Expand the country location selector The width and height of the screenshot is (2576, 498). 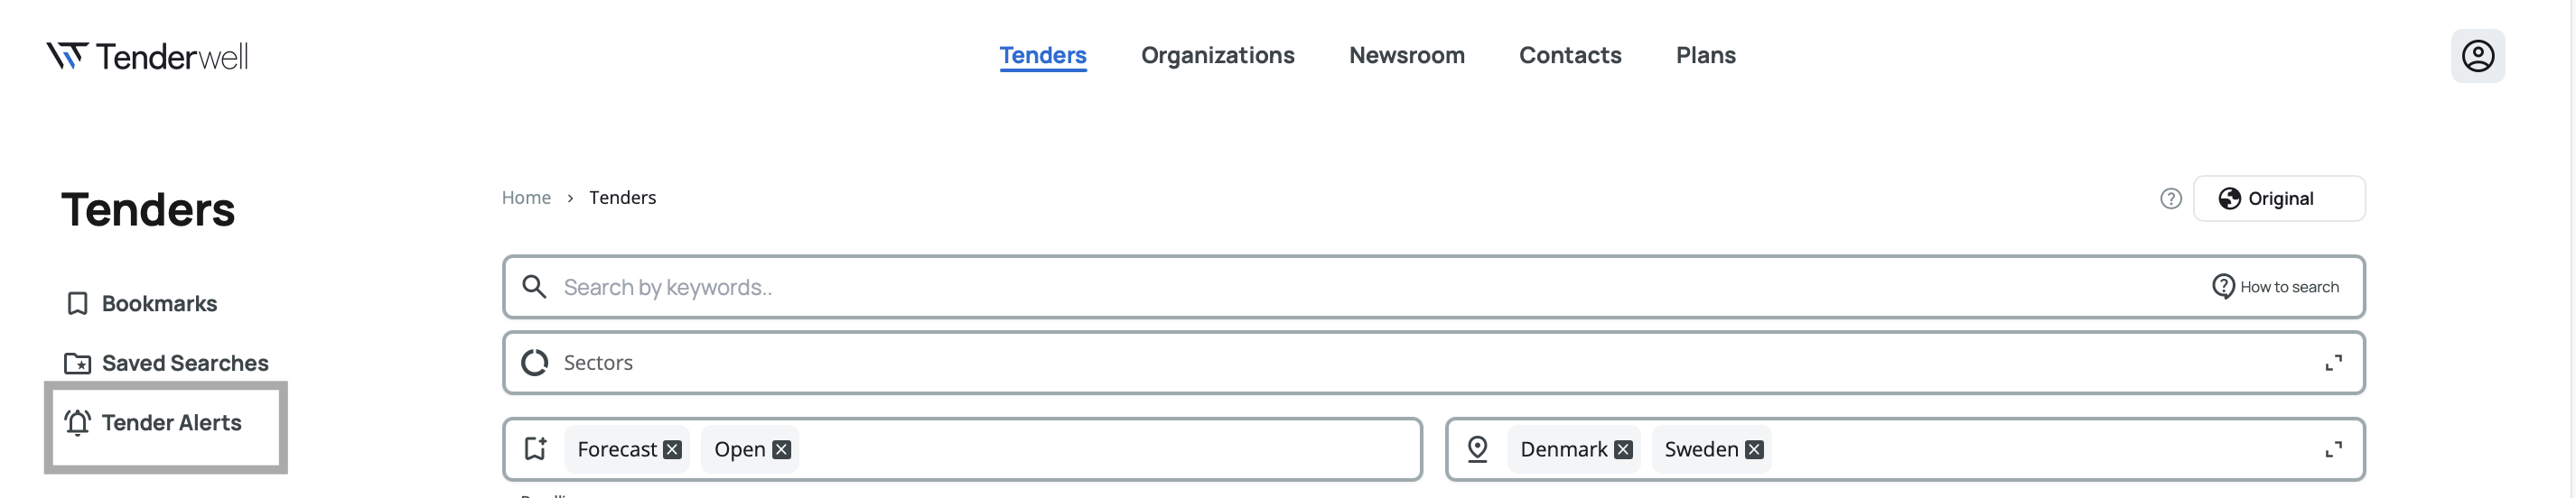(x=2333, y=450)
